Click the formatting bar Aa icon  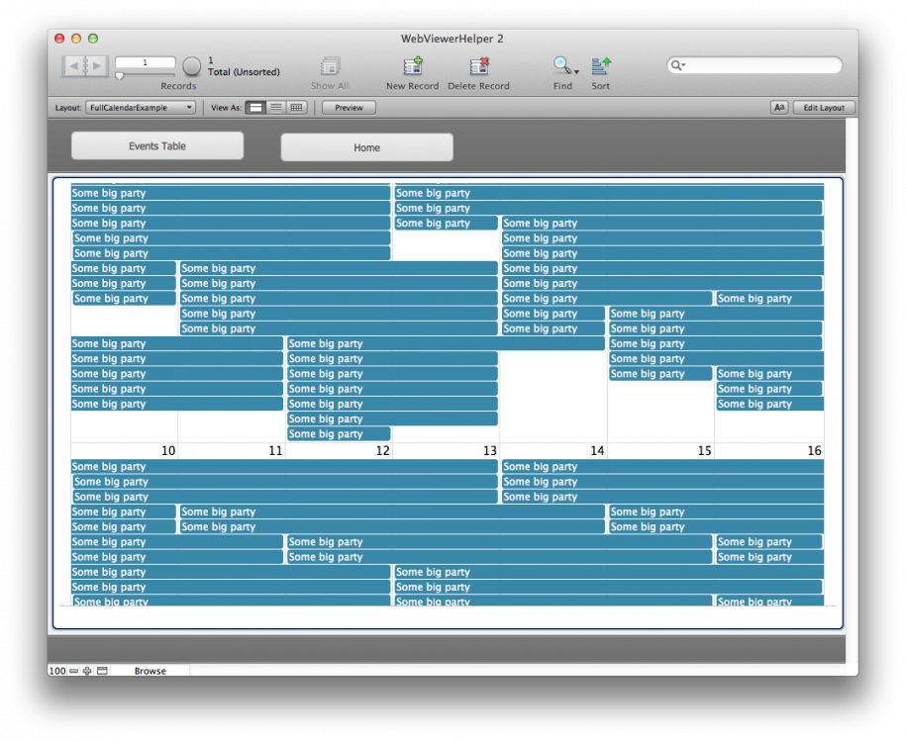click(778, 108)
